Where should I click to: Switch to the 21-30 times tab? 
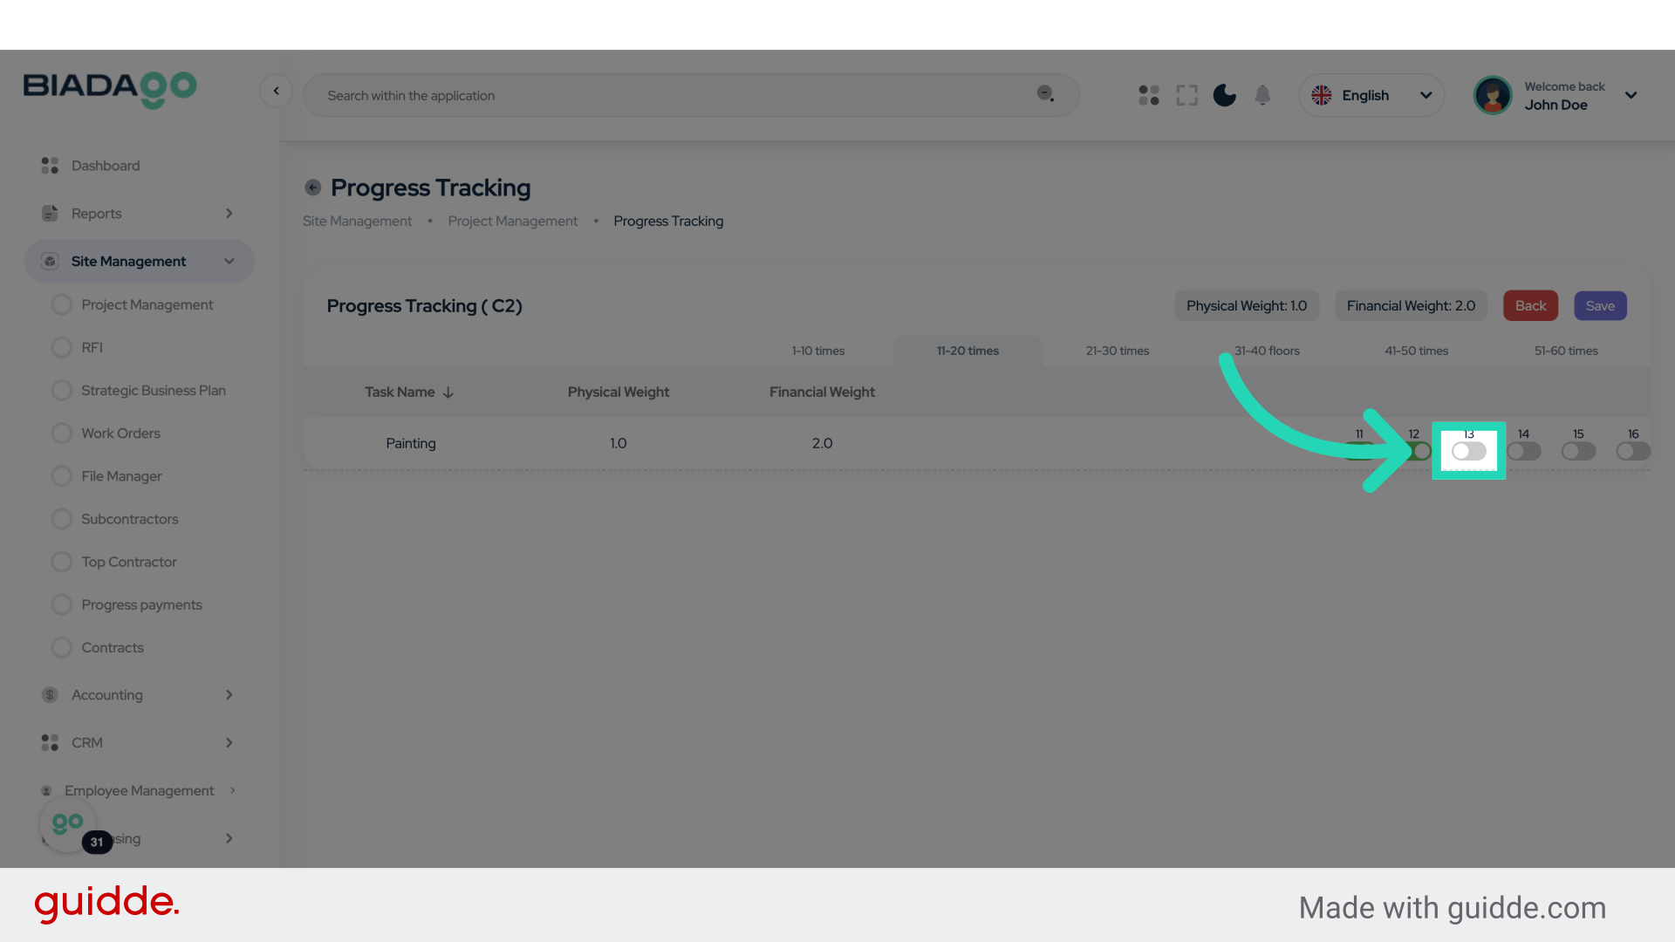point(1118,351)
